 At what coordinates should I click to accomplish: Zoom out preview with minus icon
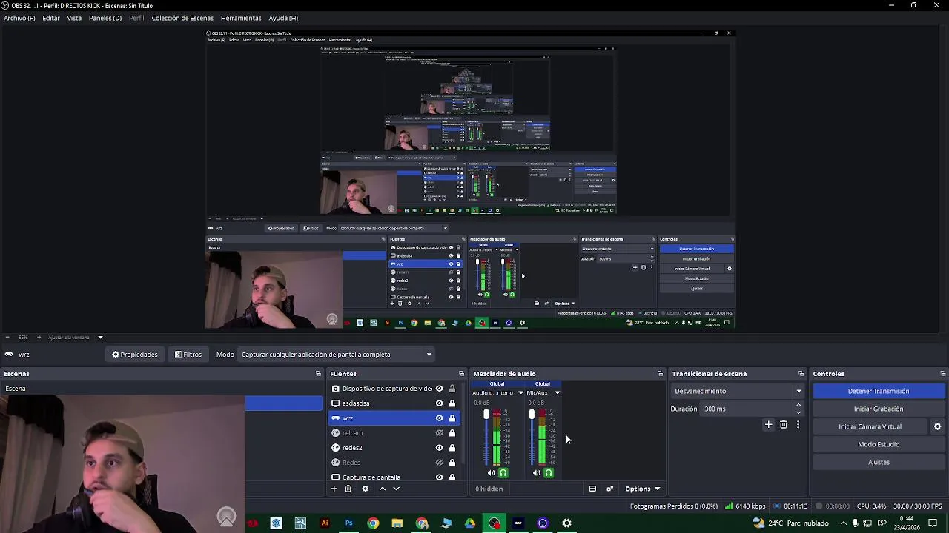pyautogui.click(x=7, y=338)
